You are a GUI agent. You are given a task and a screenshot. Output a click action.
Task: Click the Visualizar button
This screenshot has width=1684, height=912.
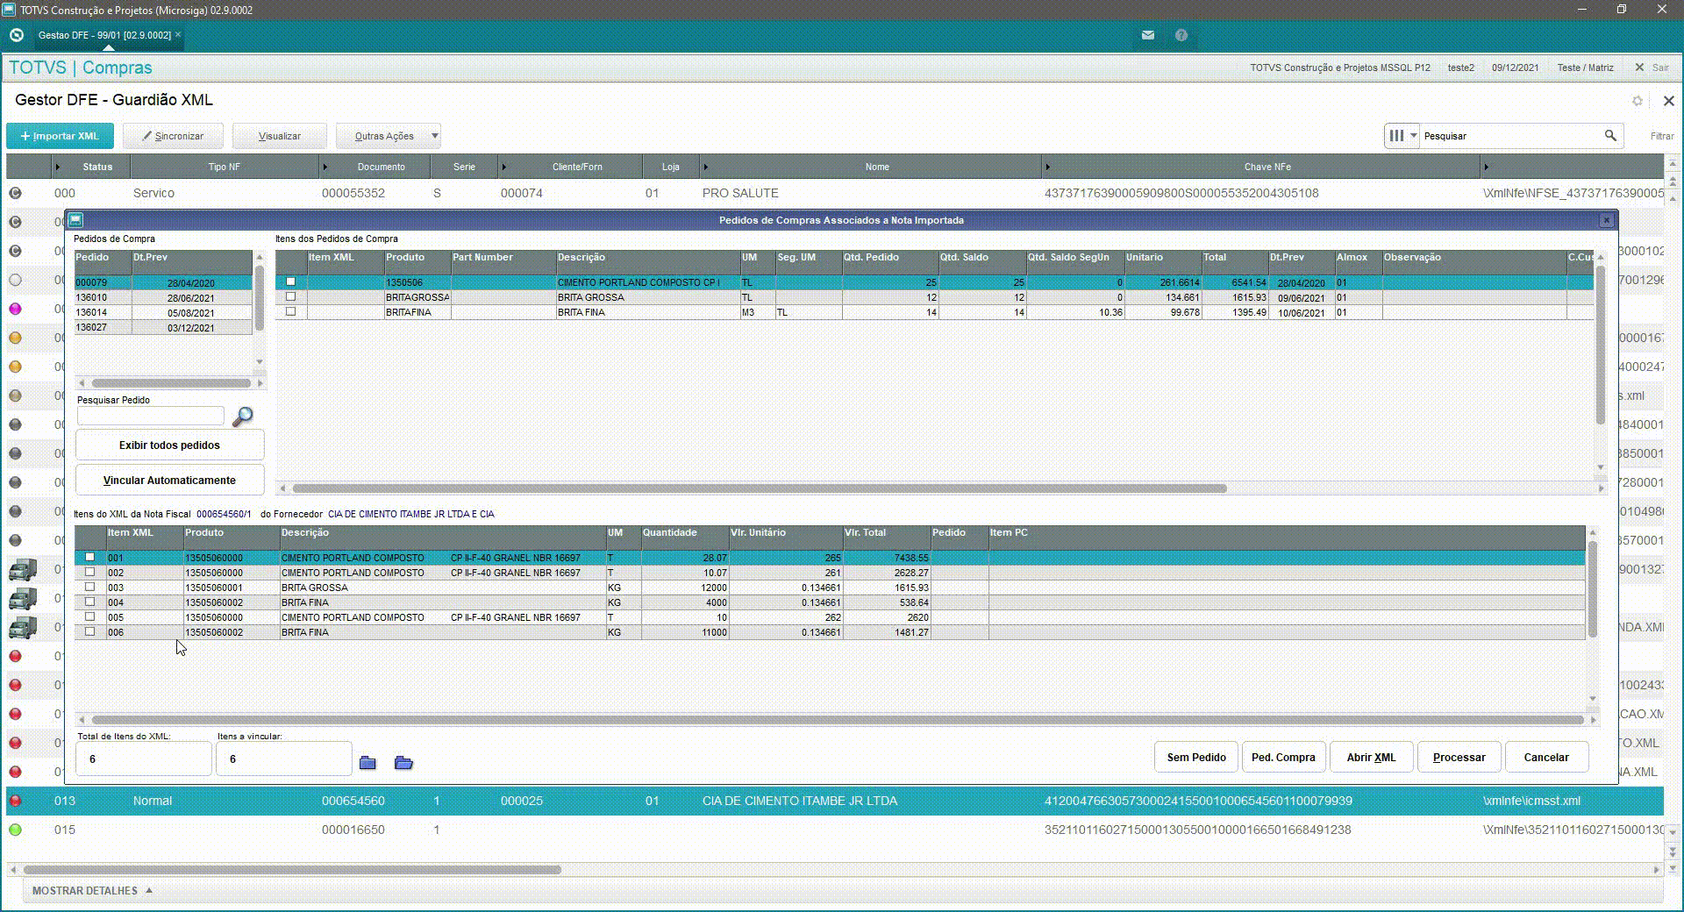(x=280, y=136)
